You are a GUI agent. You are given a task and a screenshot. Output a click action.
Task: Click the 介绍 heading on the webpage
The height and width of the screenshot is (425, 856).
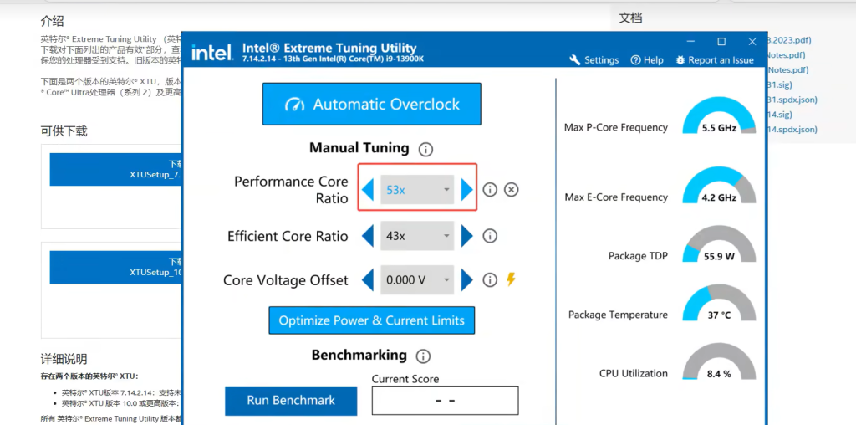(53, 21)
